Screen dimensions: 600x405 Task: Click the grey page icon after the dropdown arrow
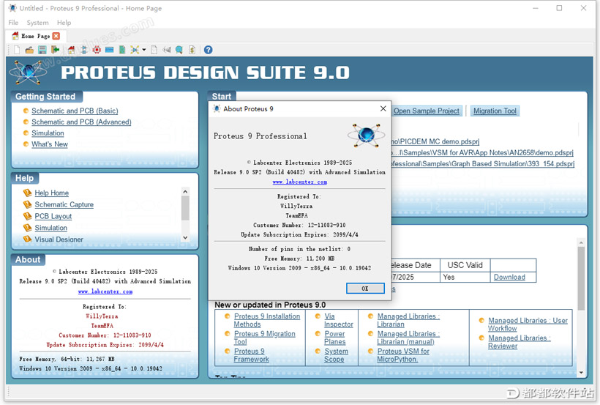pos(154,50)
